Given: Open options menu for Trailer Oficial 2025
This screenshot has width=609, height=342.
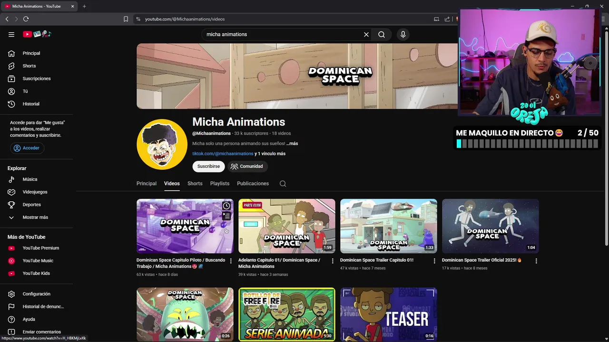Looking at the screenshot, I should 536,261.
